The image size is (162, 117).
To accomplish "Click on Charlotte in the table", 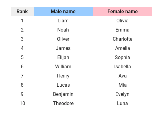I will (x=122, y=39).
